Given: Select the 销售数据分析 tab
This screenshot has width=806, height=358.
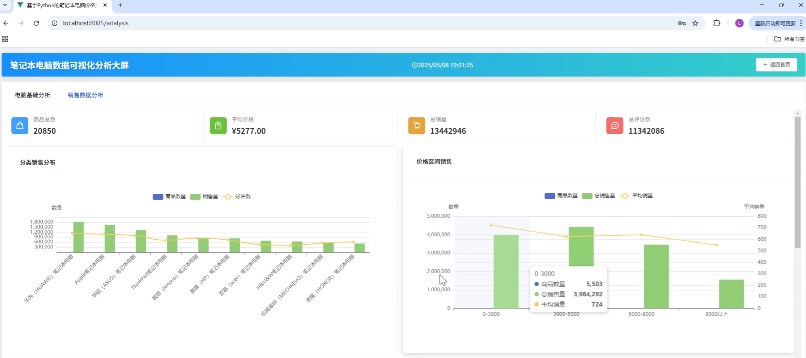Looking at the screenshot, I should point(85,95).
